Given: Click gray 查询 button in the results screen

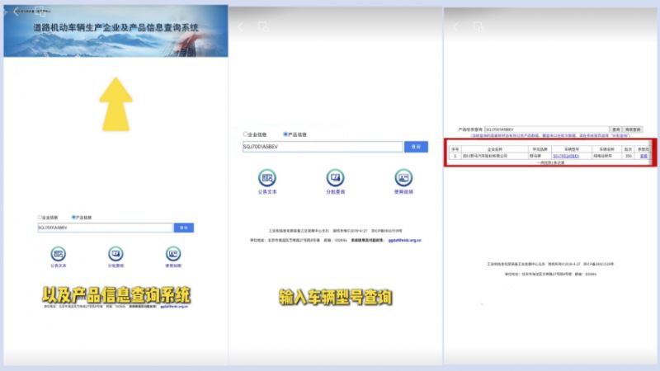Looking at the screenshot, I should click(616, 129).
